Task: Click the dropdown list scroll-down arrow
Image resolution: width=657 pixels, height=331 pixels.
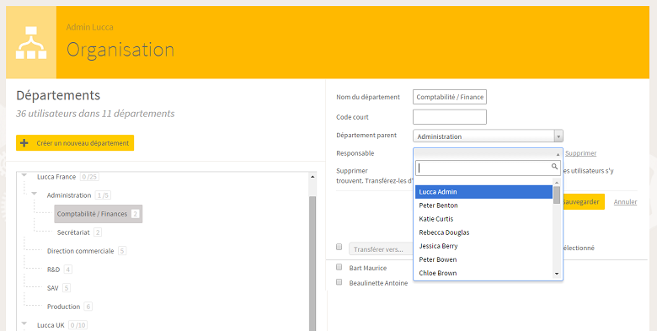Action: point(557,274)
